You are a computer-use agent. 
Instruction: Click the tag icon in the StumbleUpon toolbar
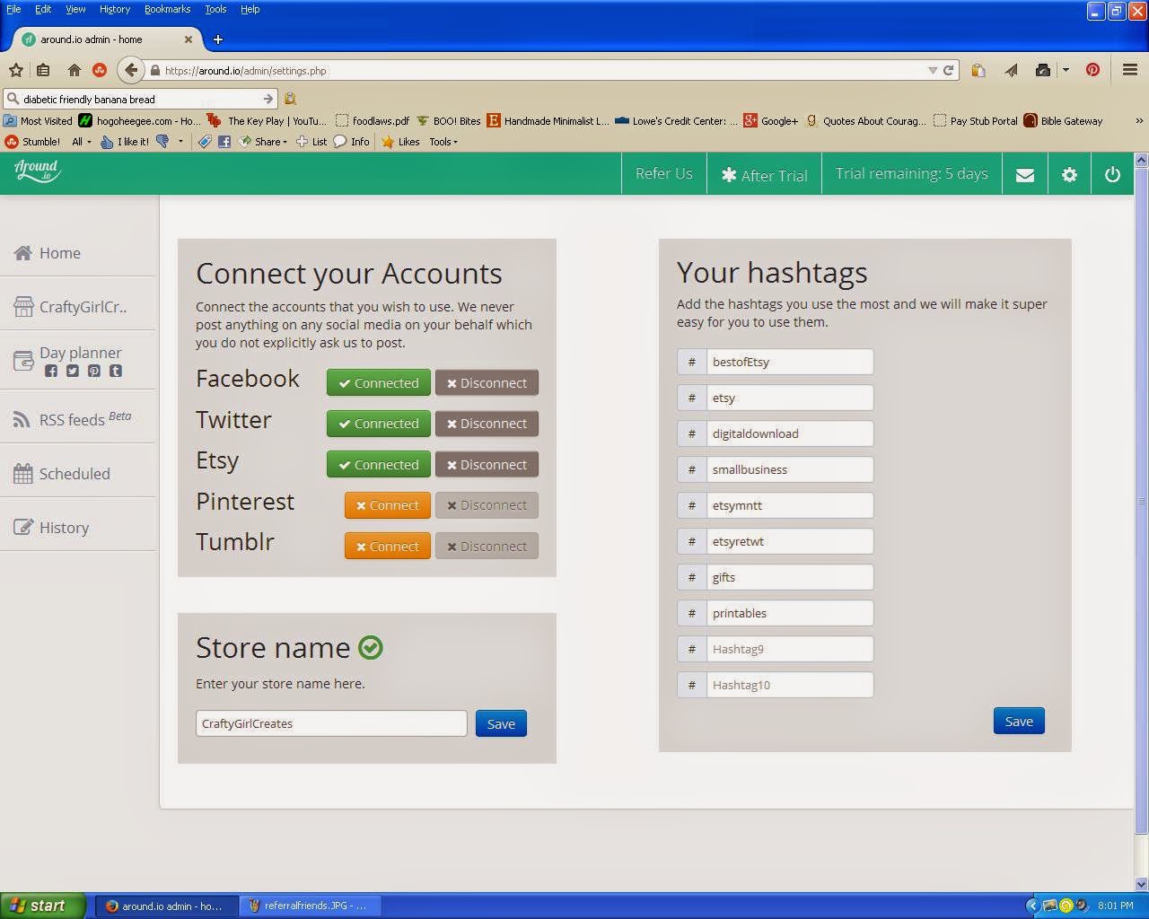pyautogui.click(x=205, y=141)
